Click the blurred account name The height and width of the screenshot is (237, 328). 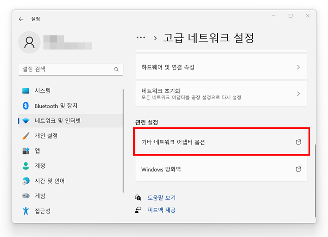(x=68, y=42)
